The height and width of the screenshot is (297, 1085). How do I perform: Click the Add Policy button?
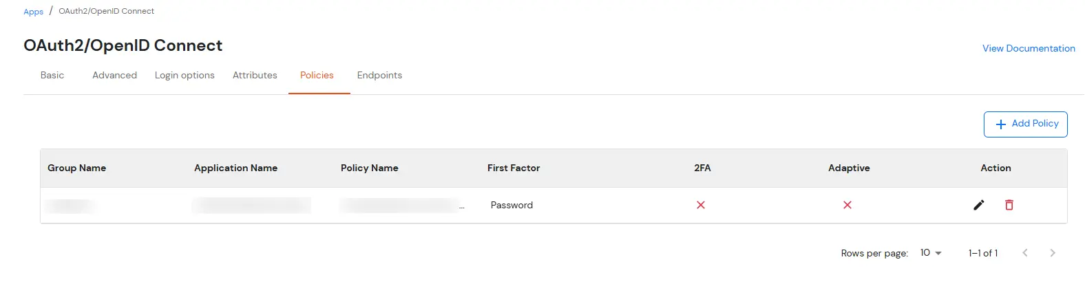click(x=1026, y=124)
